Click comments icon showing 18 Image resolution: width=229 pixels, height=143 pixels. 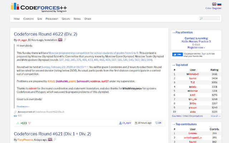point(157,123)
